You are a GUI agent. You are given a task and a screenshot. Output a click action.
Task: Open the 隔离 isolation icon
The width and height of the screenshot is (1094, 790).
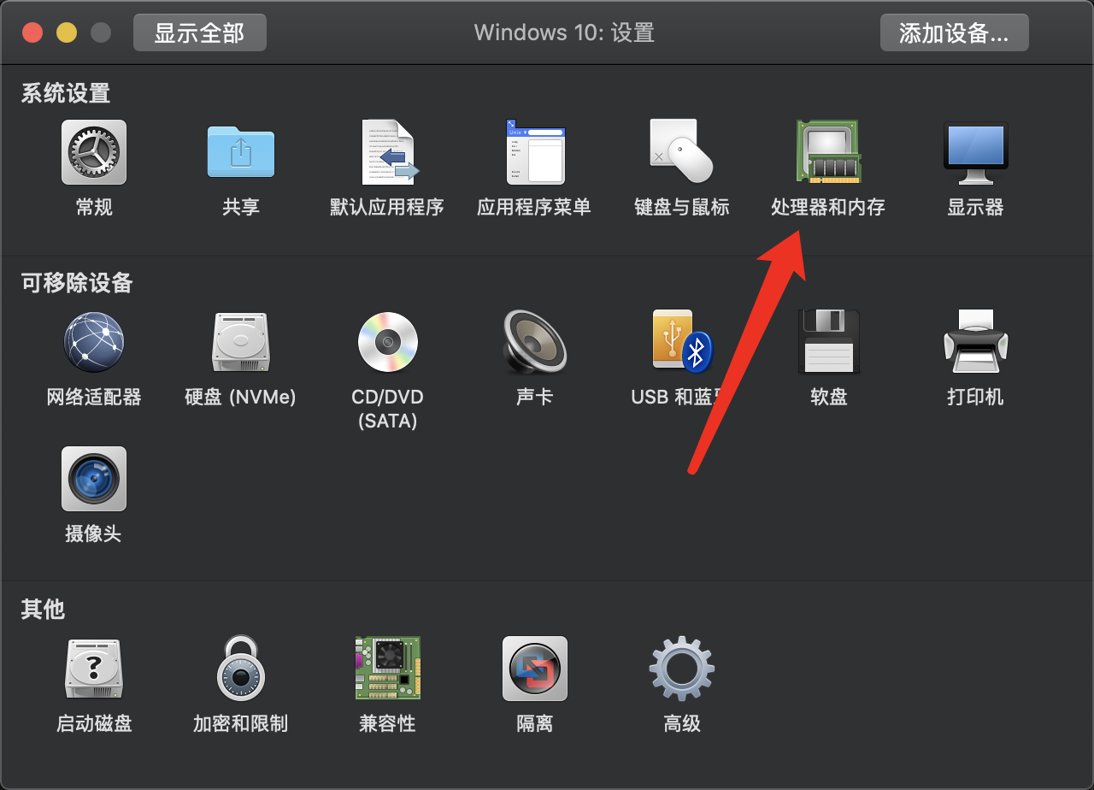[535, 669]
